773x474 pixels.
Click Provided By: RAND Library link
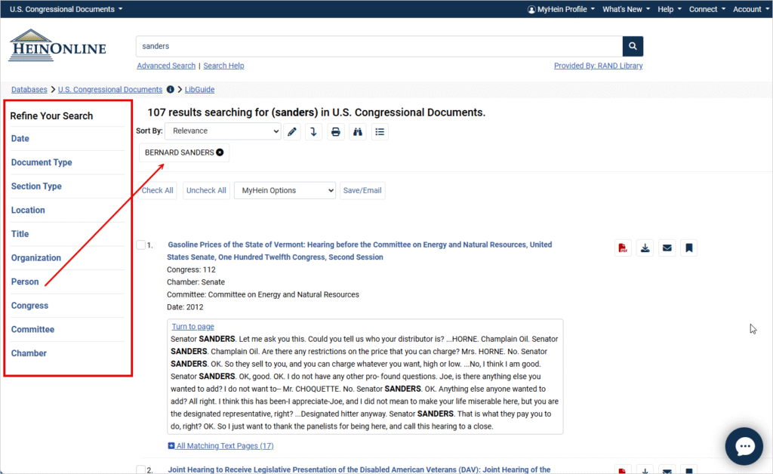tap(598, 66)
